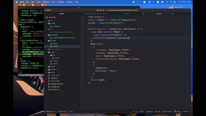Screen dimensions: 206x116
Task: Open README.md in the tree
Action: pyautogui.click(x=55, y=90)
